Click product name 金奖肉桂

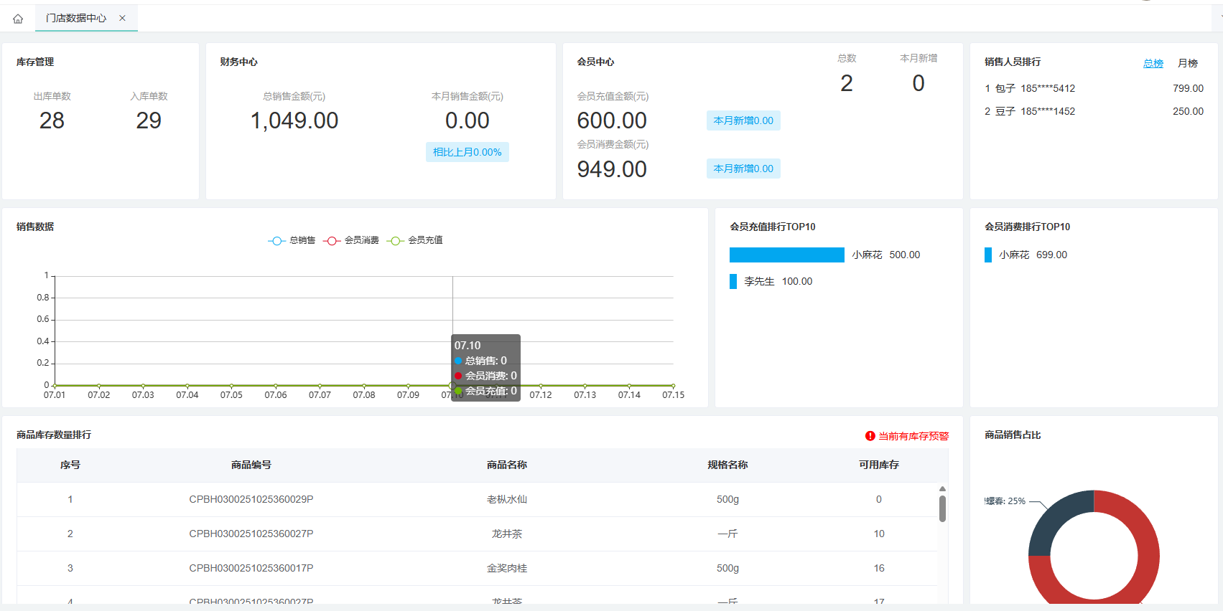tap(507, 568)
